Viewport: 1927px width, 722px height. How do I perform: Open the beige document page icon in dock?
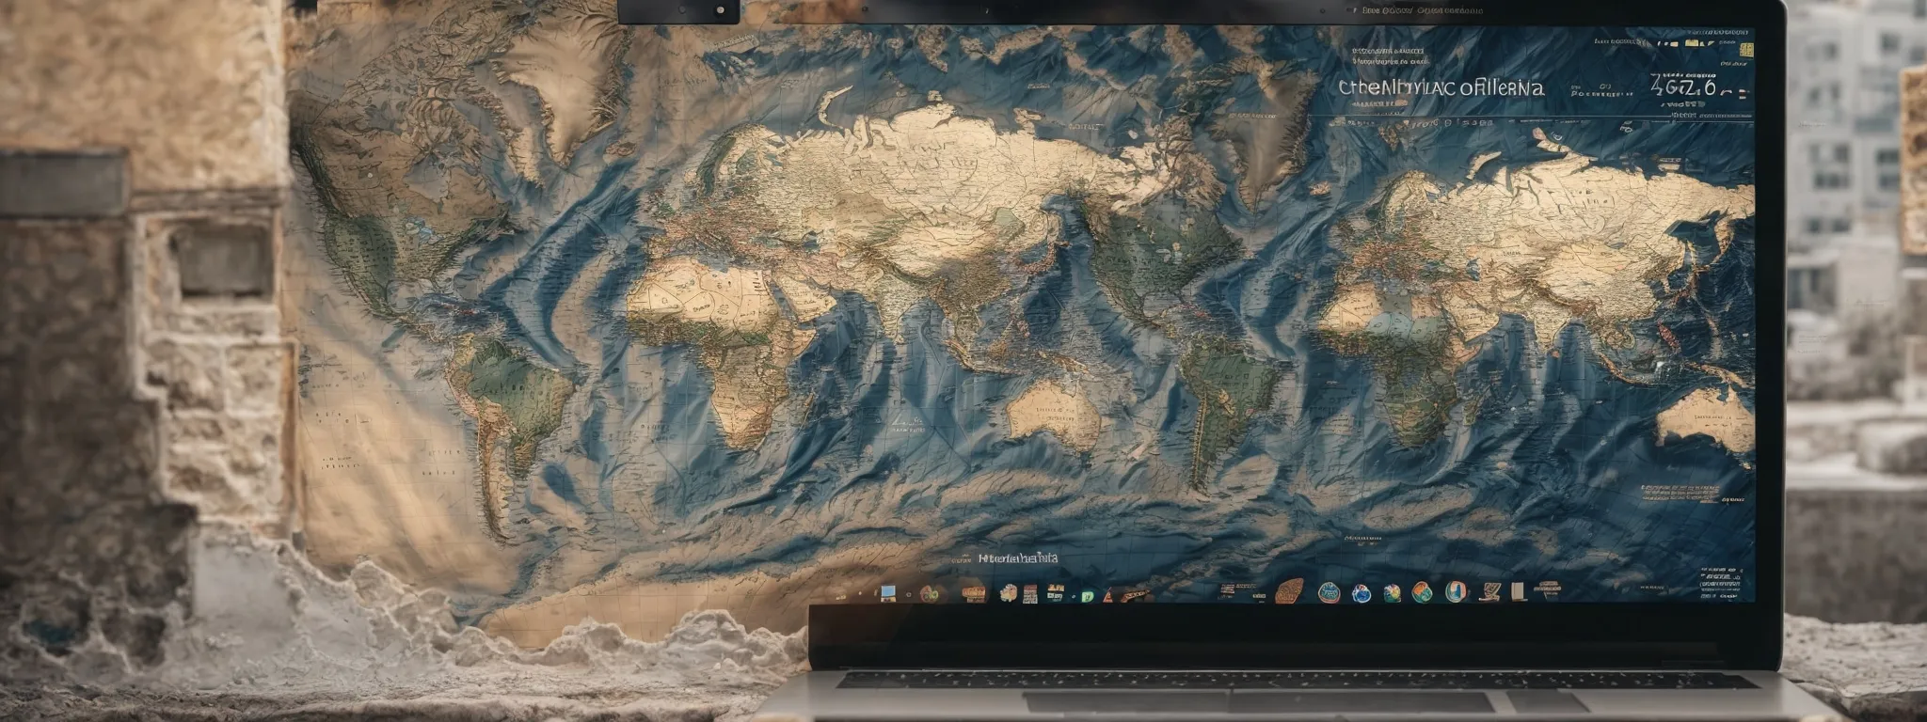(x=1517, y=591)
